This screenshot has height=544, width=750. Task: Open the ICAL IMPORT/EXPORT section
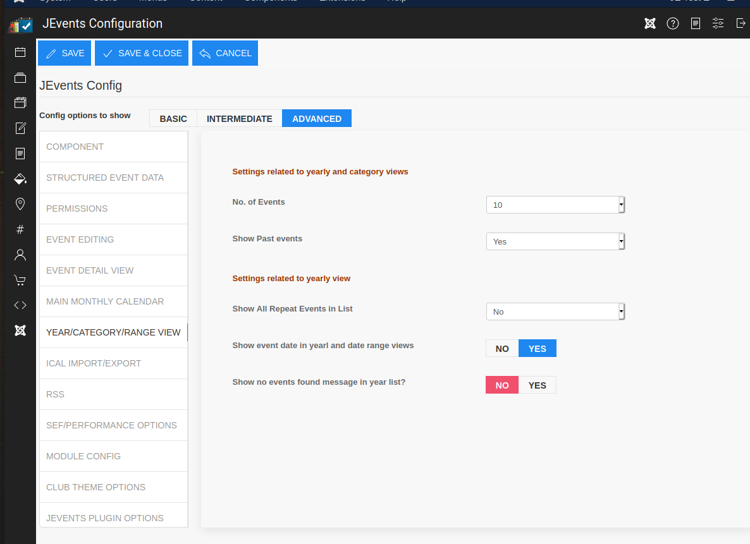[113, 363]
